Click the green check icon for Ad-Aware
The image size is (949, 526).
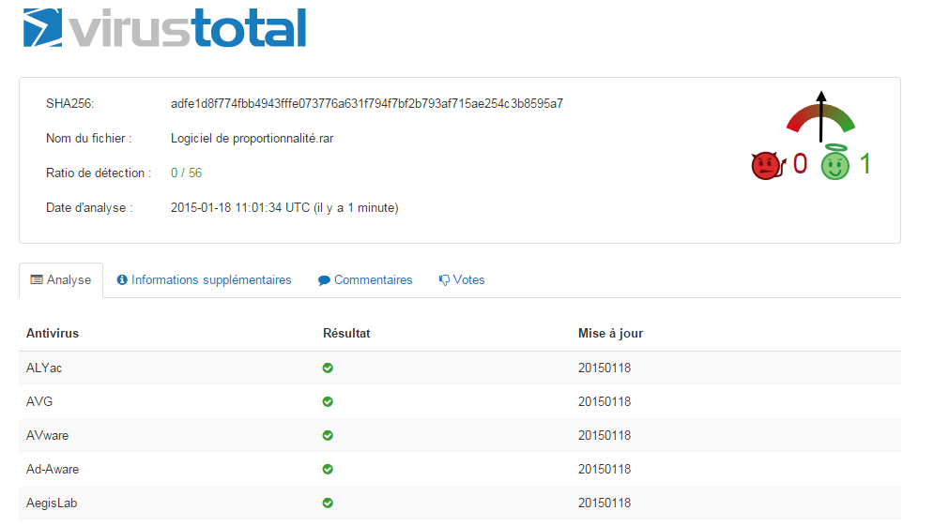(328, 469)
